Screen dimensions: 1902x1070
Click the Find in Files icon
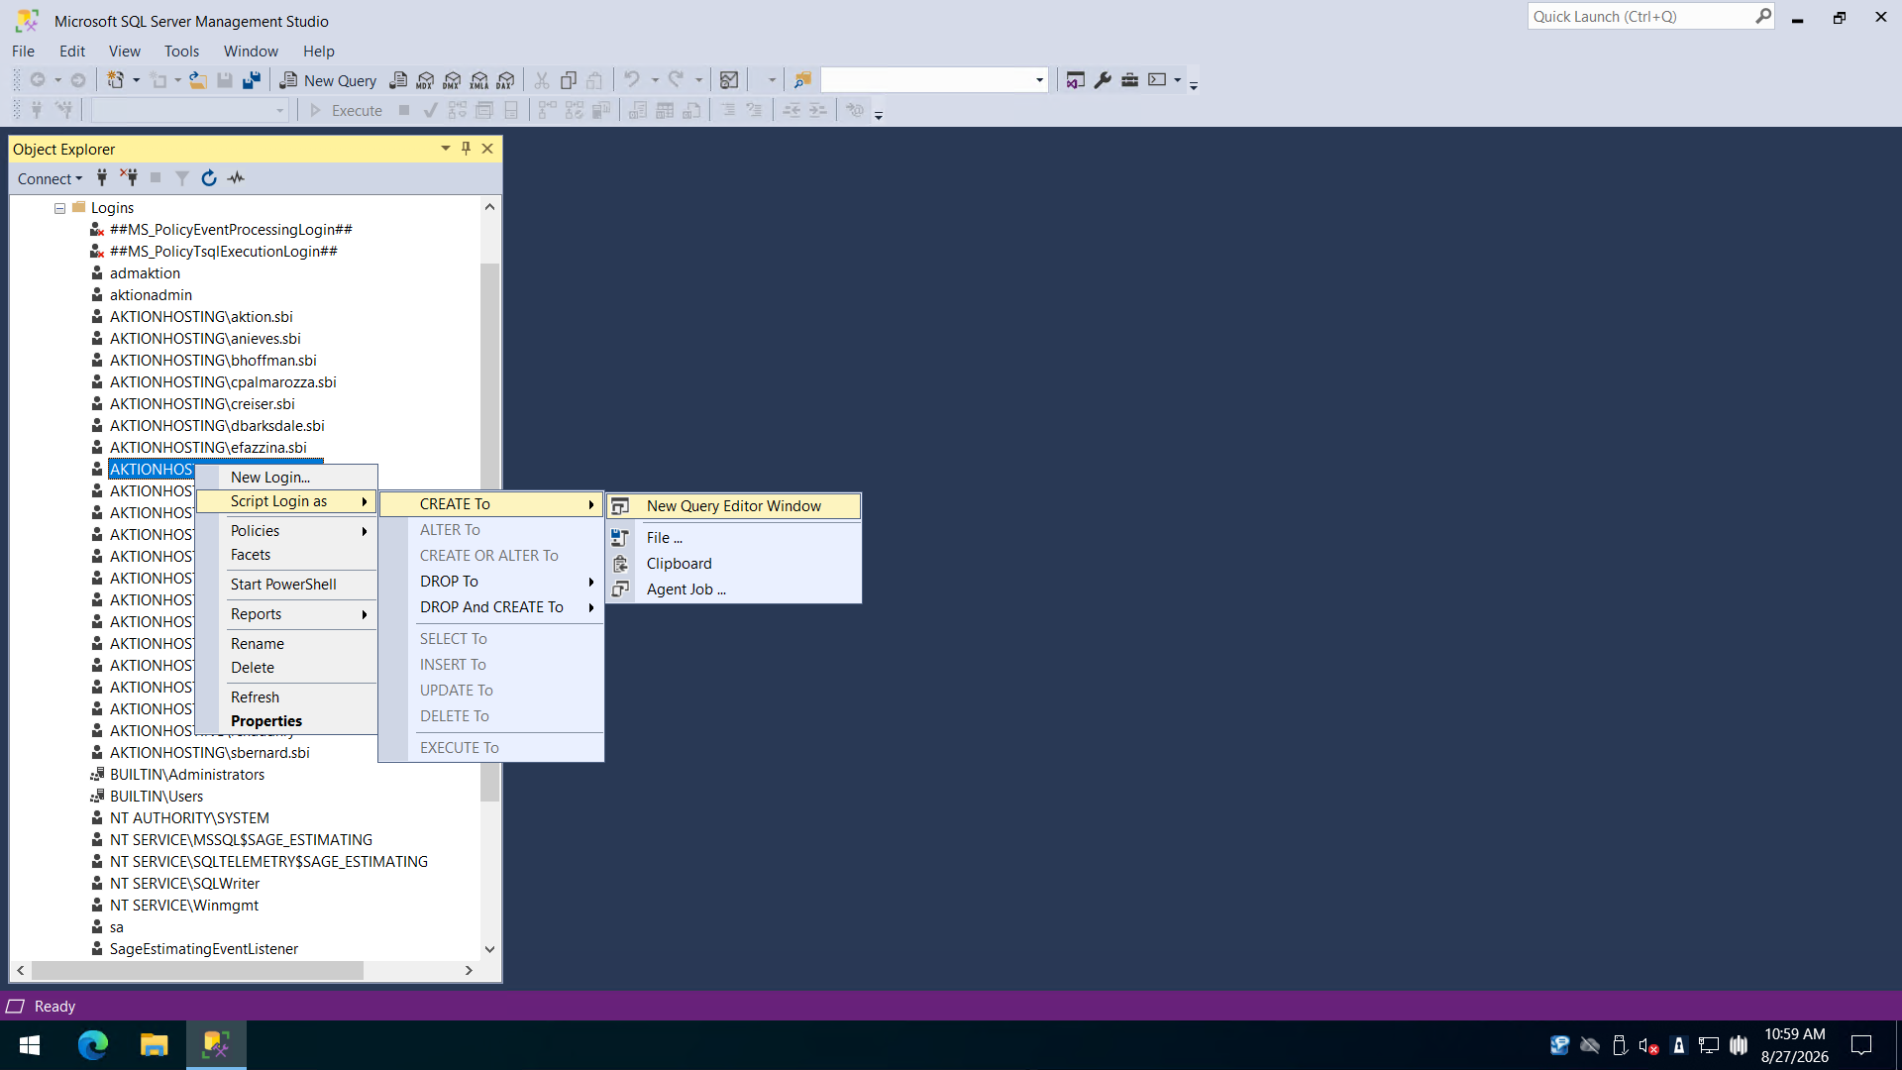(x=802, y=80)
